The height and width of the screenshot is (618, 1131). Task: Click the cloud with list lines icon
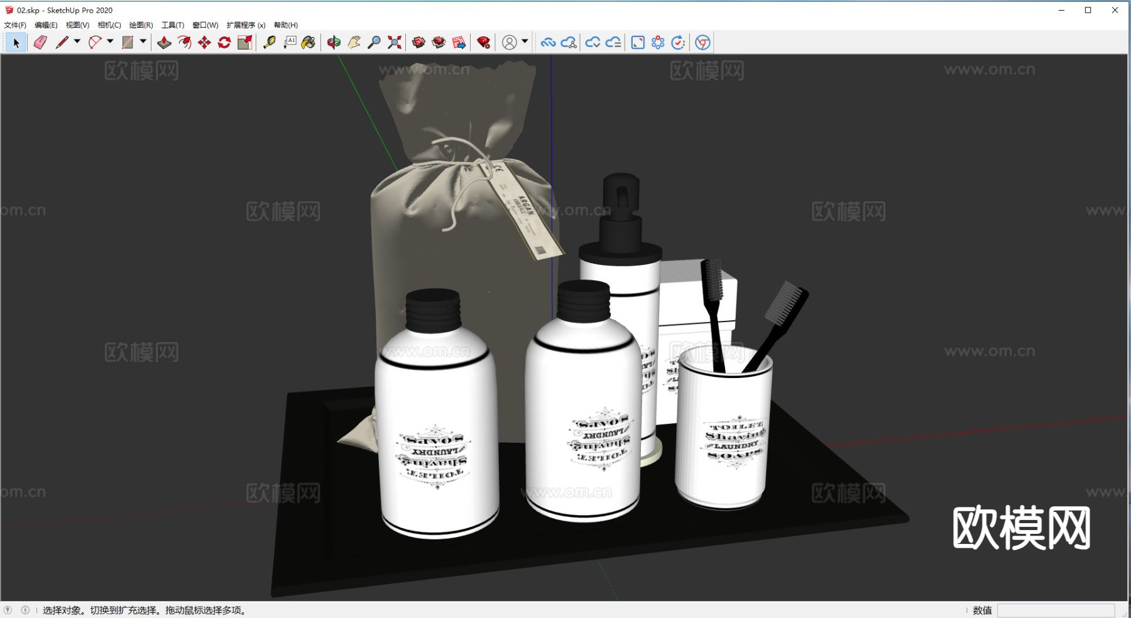(x=613, y=43)
